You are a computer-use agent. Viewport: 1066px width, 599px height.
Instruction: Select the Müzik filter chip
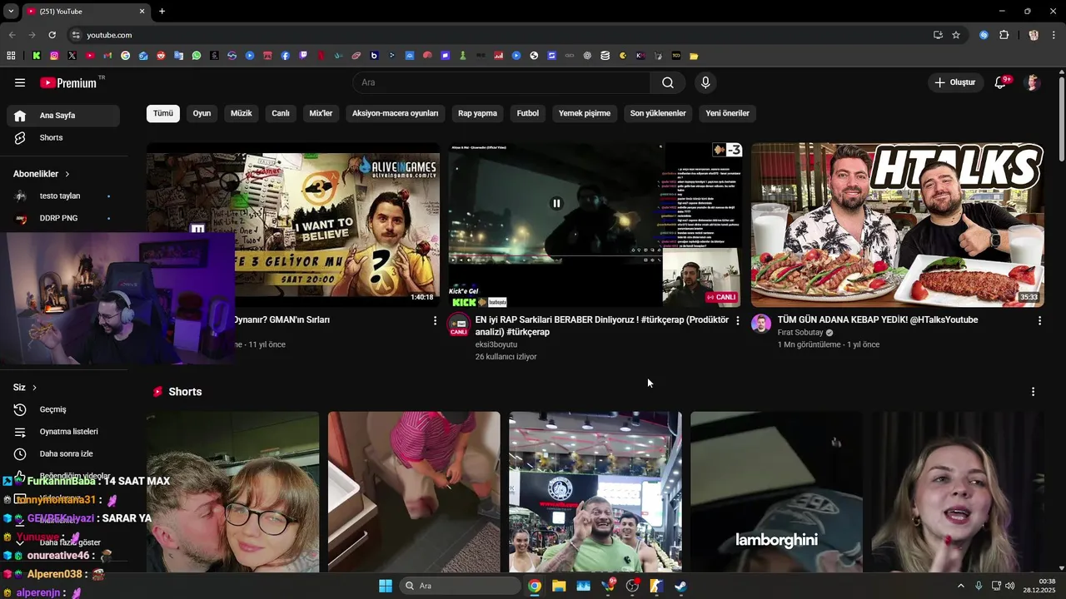pyautogui.click(x=242, y=113)
